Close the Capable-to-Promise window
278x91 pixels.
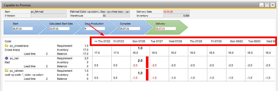coord(272,5)
